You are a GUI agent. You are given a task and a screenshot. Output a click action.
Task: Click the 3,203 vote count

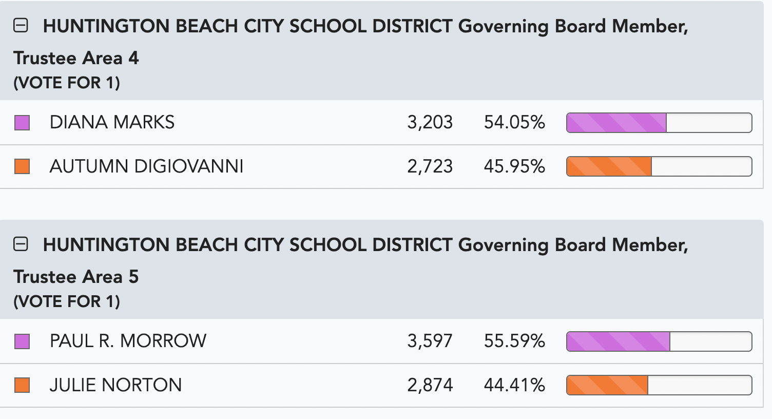point(430,122)
